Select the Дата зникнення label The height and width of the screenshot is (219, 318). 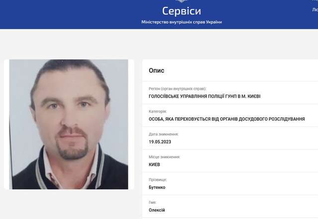163,134
